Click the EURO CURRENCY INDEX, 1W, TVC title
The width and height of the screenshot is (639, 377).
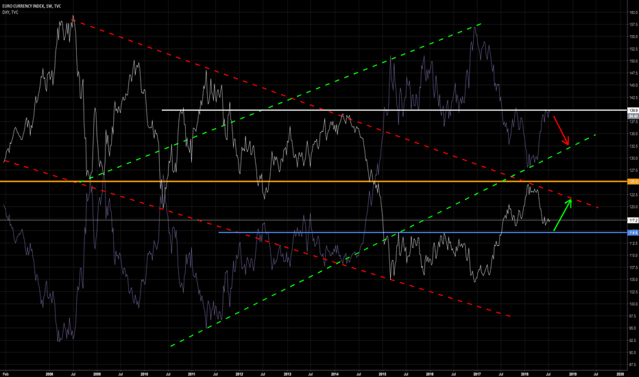[x=32, y=6]
